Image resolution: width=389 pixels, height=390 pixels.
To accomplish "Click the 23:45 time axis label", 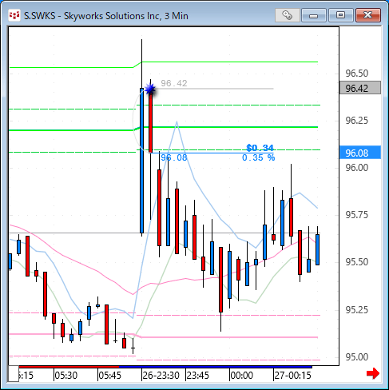I will tap(198, 376).
